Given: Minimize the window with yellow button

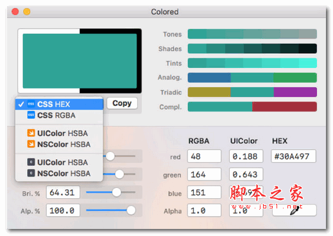Looking at the screenshot, I should [x=27, y=12].
